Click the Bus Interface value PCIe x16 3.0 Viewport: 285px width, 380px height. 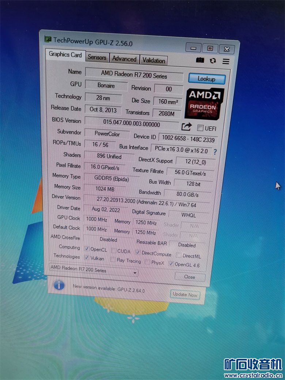pos(181,149)
